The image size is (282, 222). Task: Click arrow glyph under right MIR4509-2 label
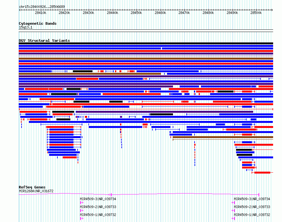pos(233,211)
